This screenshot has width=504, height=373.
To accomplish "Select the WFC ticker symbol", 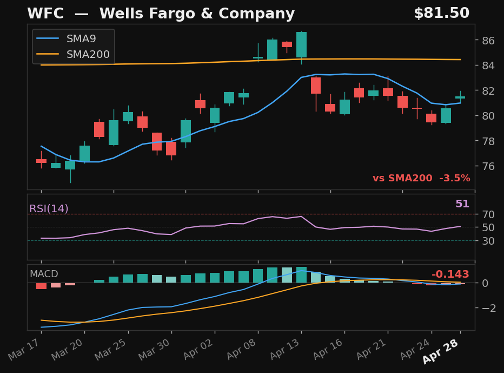I will (x=45, y=13).
